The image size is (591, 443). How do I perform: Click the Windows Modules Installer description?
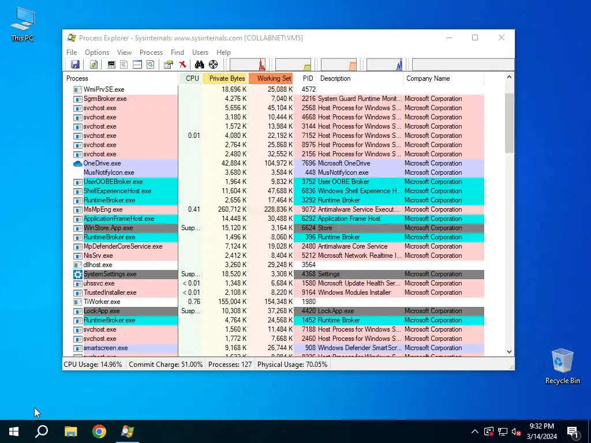(354, 292)
